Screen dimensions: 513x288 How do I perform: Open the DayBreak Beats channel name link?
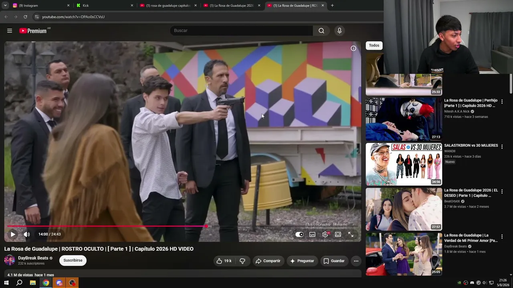33,258
